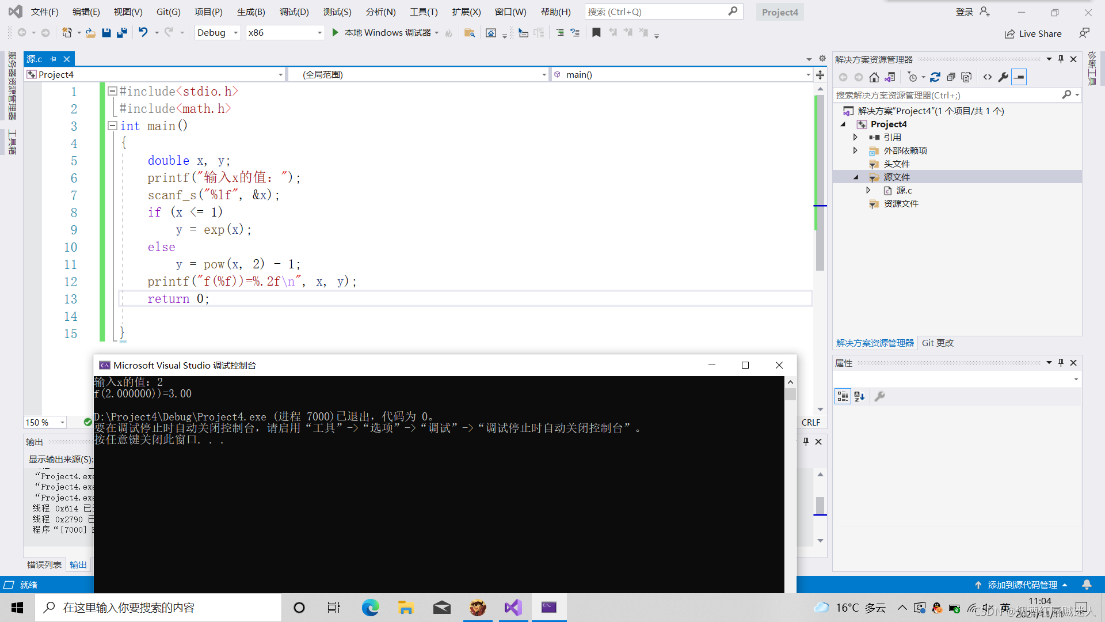
Task: Open the x86 platform dropdown
Action: coord(285,33)
